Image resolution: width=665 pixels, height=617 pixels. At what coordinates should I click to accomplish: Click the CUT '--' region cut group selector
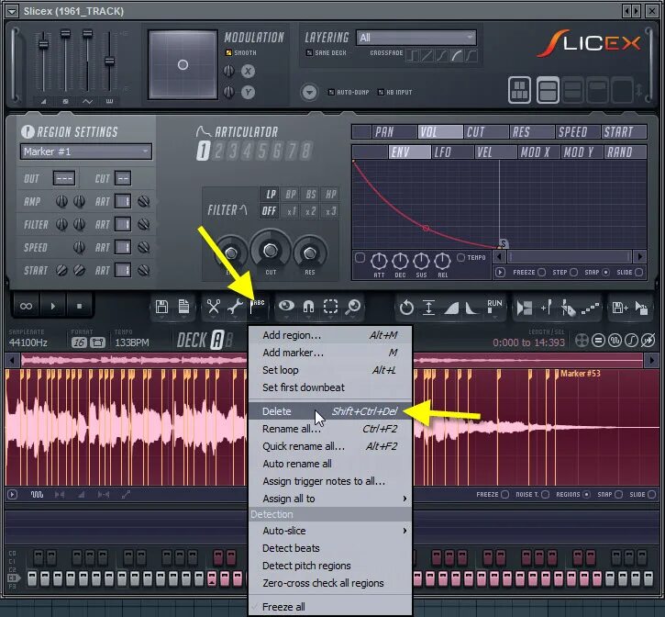pos(123,178)
